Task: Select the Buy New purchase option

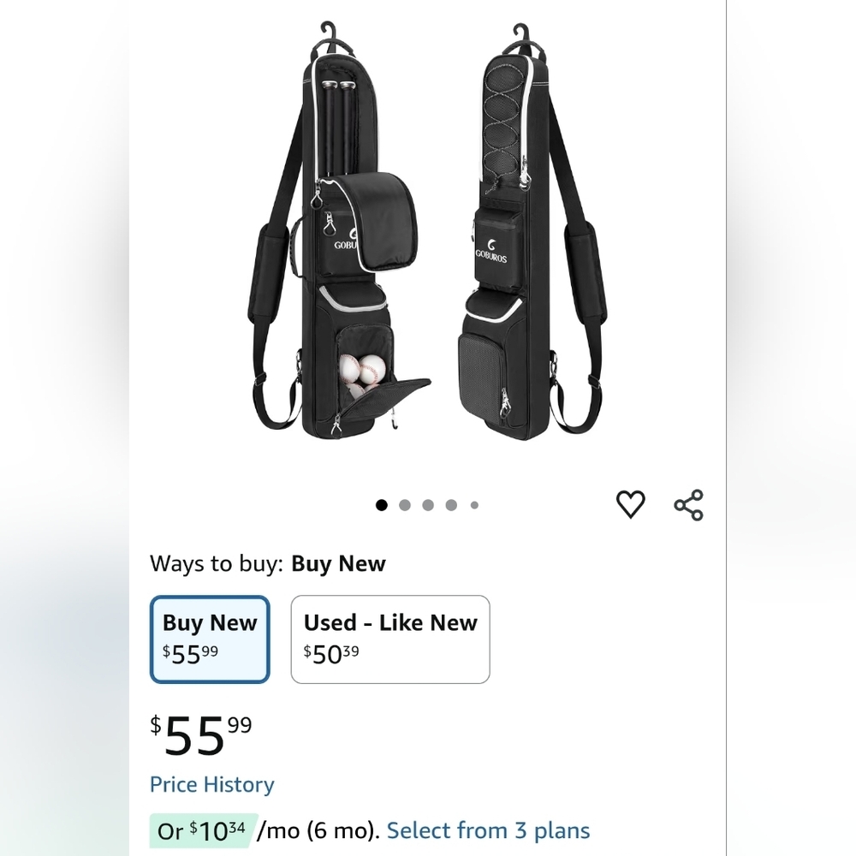Action: click(x=210, y=639)
